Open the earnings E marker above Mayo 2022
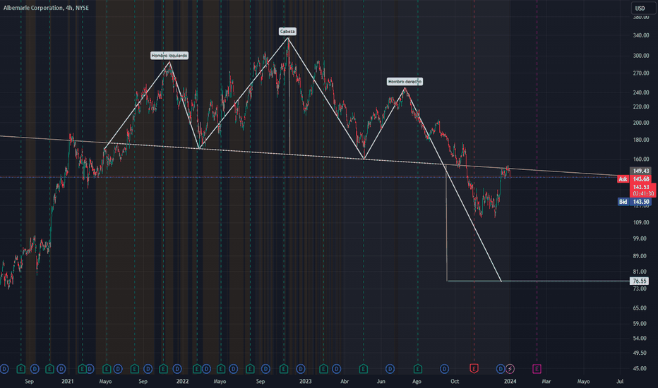This screenshot has width=658, height=388. pos(221,369)
